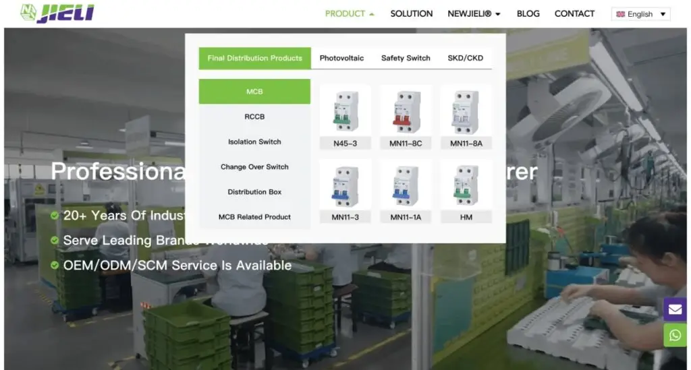This screenshot has height=370, width=691.
Task: Open the email contact floating icon
Action: (x=675, y=309)
